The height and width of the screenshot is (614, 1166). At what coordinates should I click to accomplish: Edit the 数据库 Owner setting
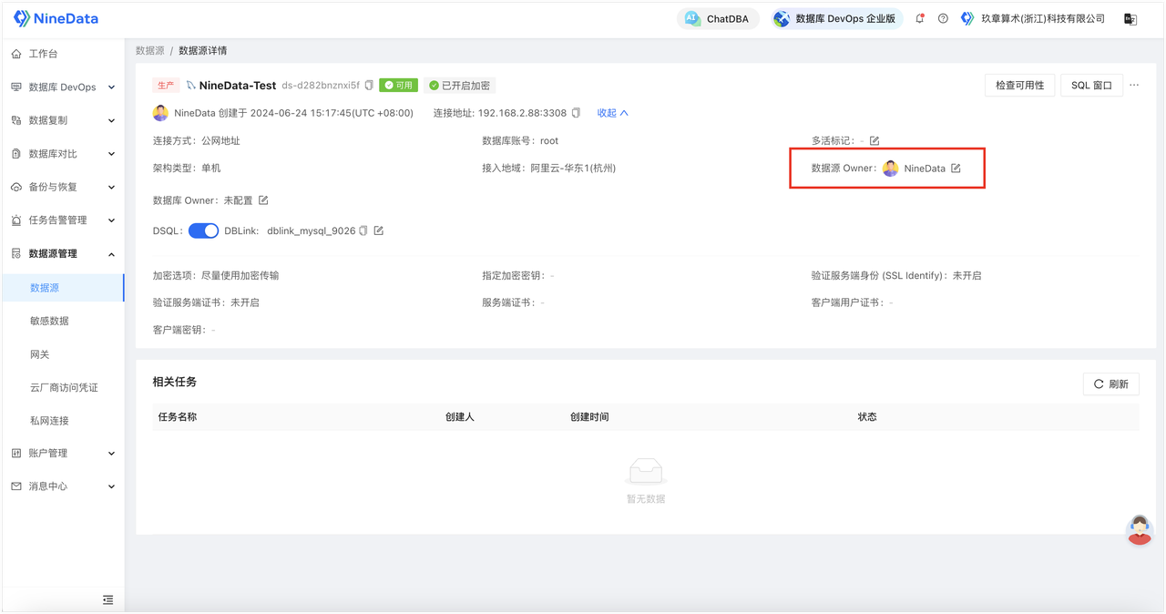pos(263,200)
